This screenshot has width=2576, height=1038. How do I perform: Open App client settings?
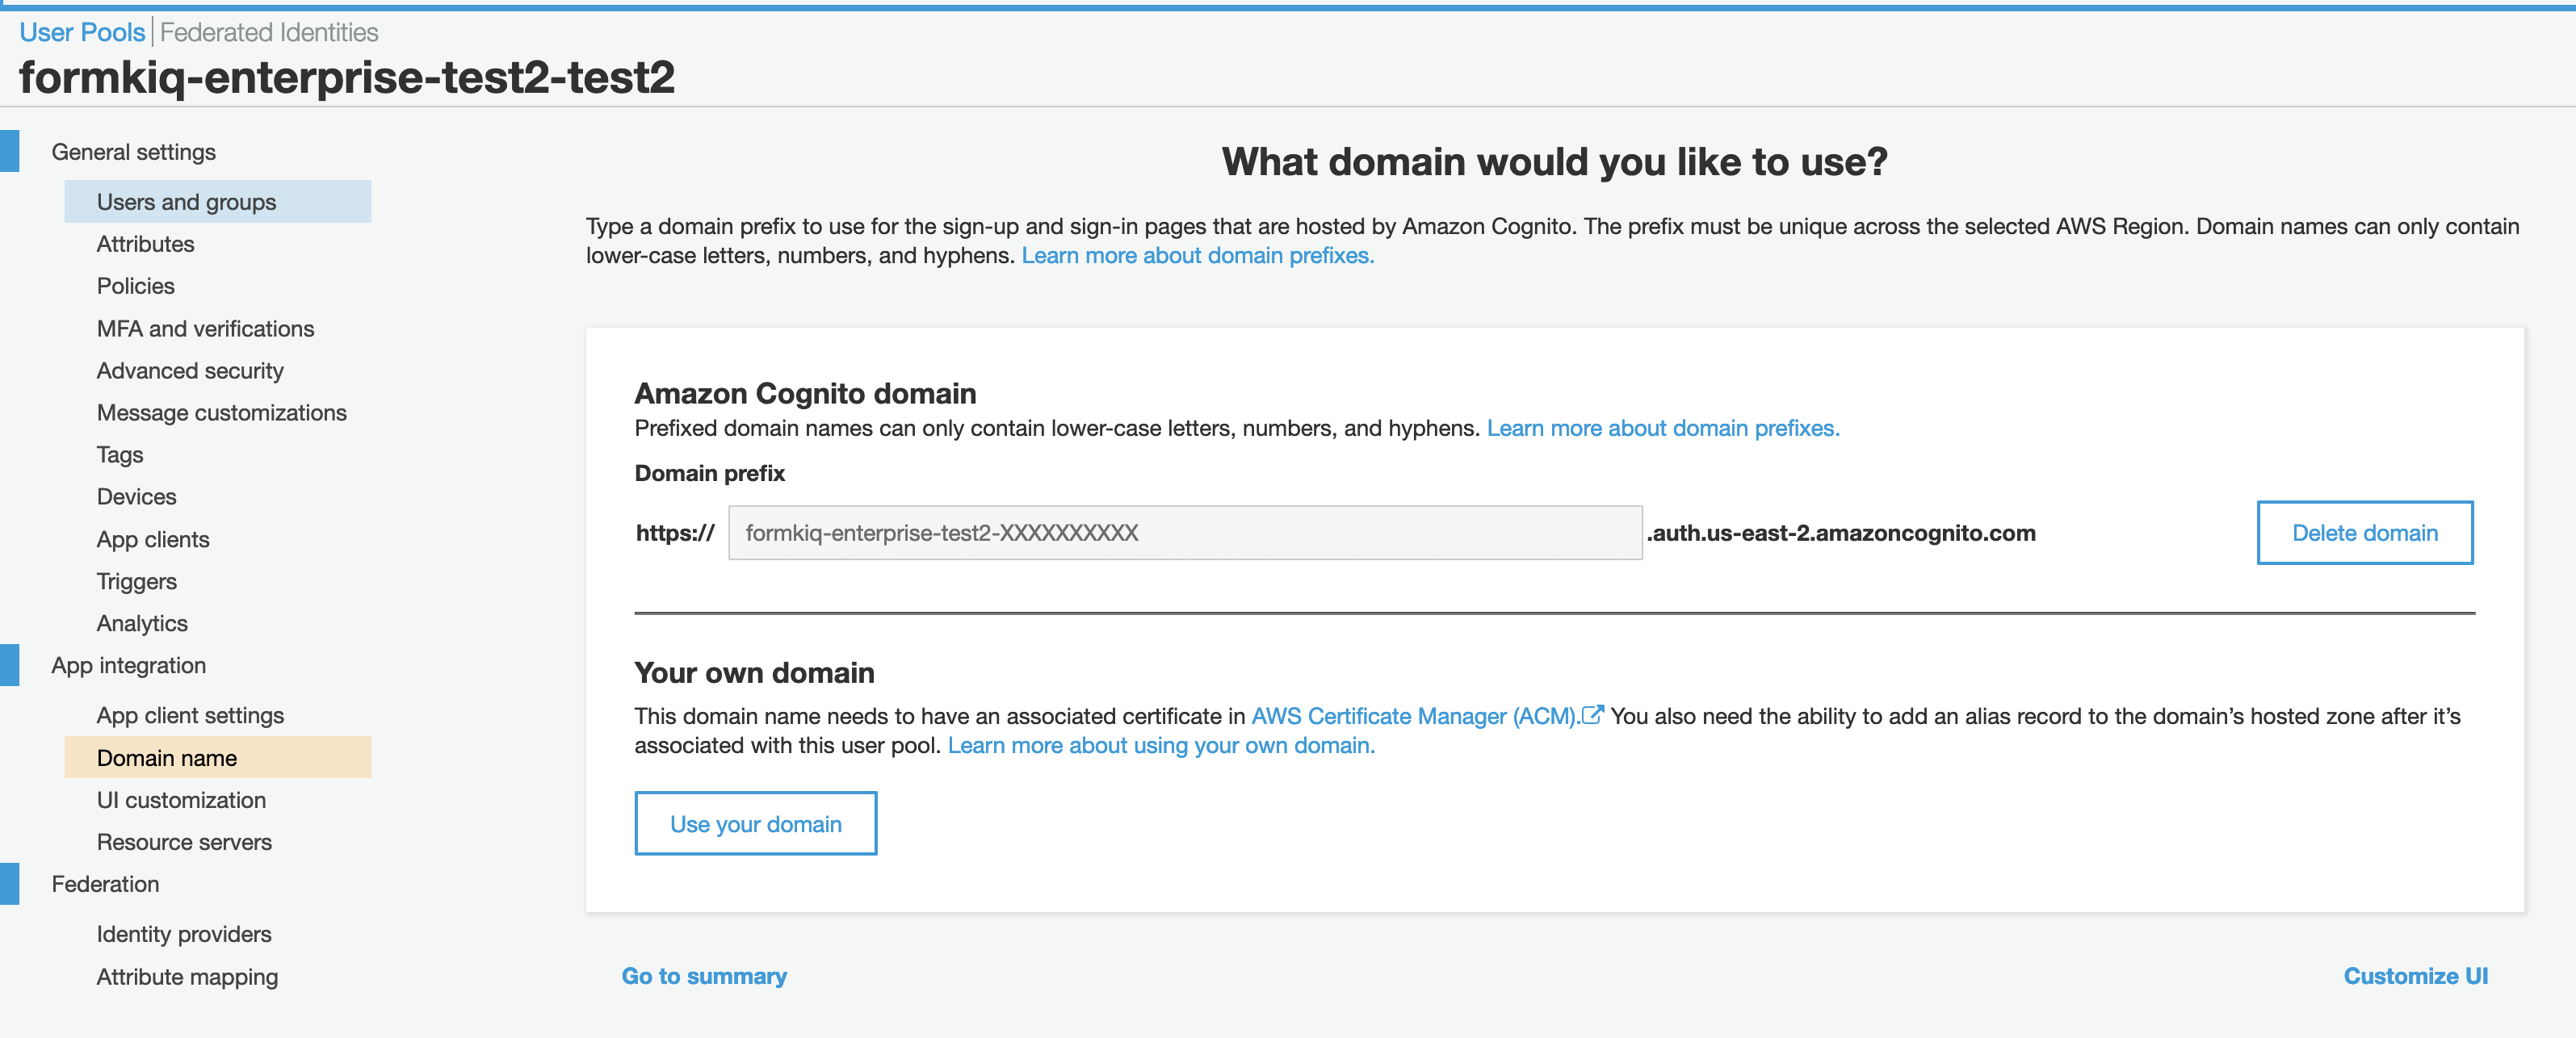[x=190, y=716]
